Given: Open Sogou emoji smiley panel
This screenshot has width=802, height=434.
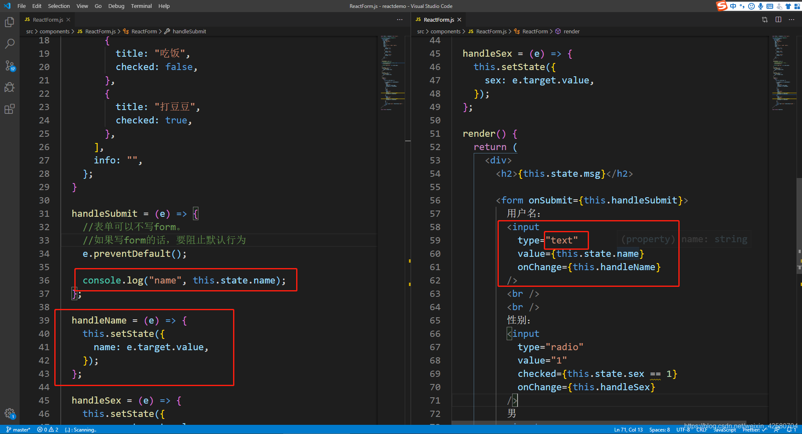Looking at the screenshot, I should pos(751,6).
